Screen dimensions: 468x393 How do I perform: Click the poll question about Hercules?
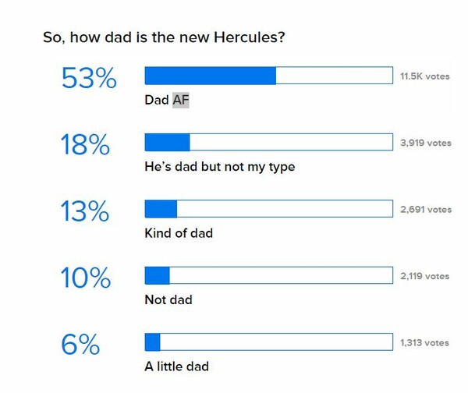[164, 37]
